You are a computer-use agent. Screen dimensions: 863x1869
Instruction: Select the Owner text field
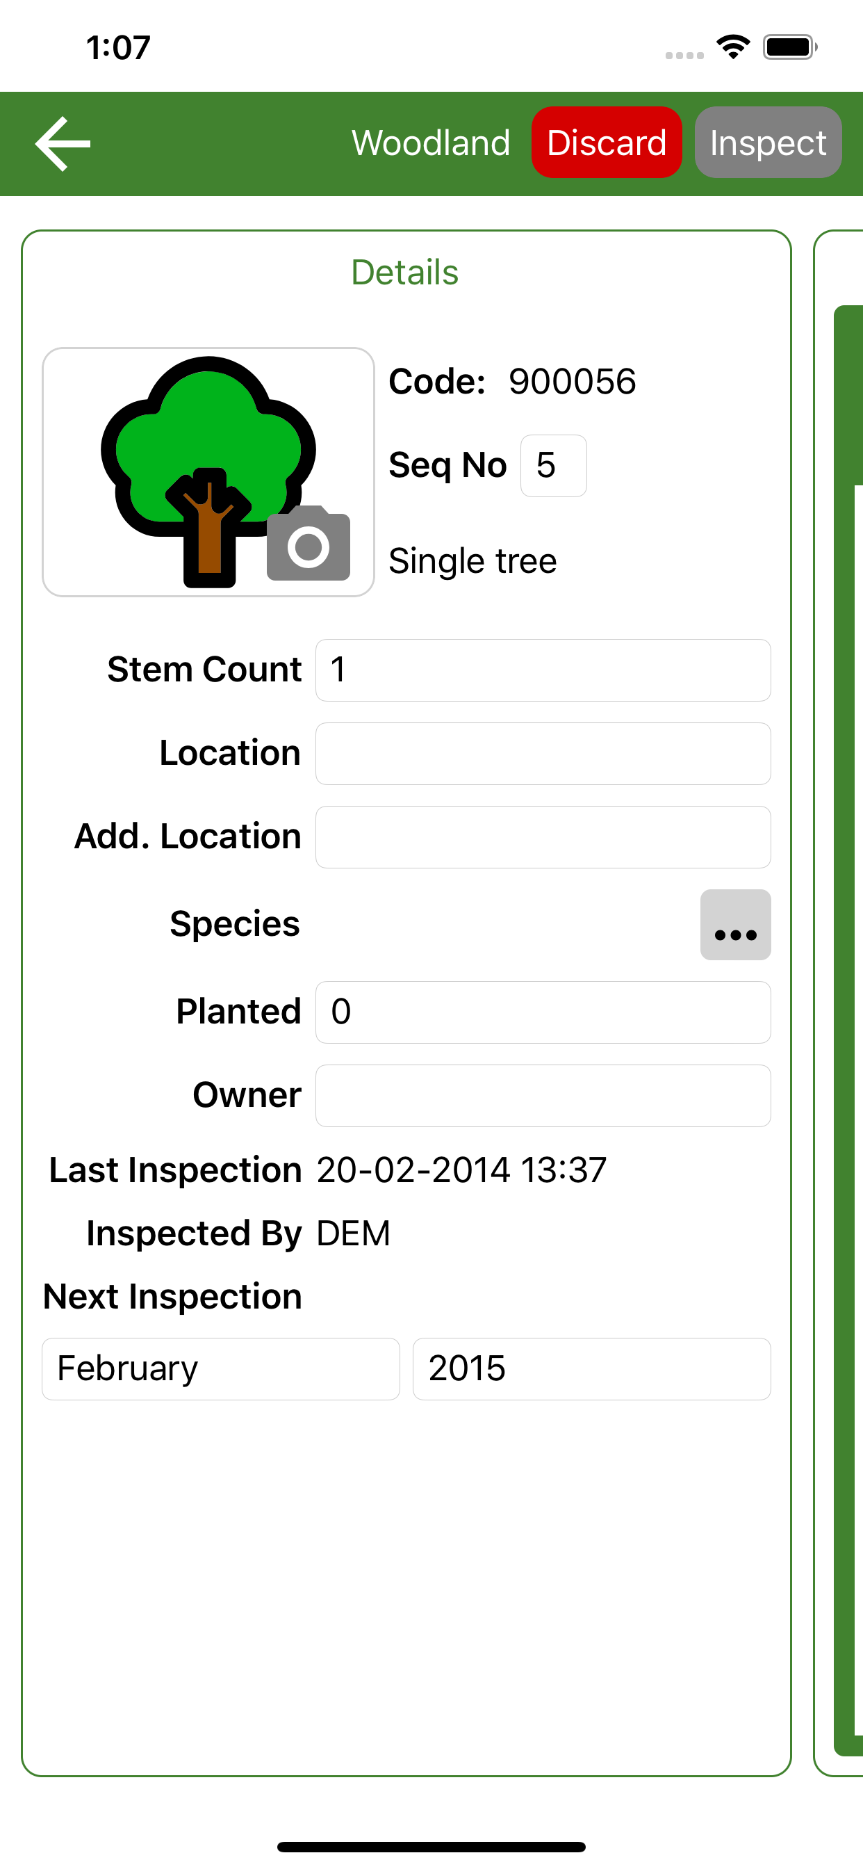click(x=543, y=1096)
